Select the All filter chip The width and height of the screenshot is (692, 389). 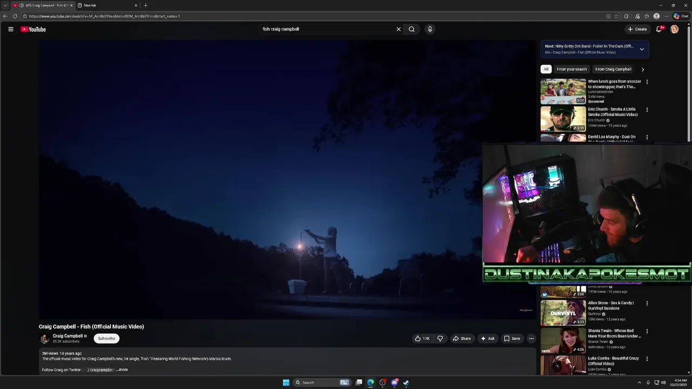[546, 69]
